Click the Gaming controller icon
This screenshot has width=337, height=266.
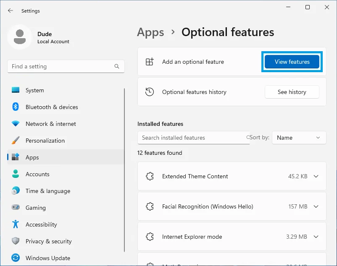point(16,208)
